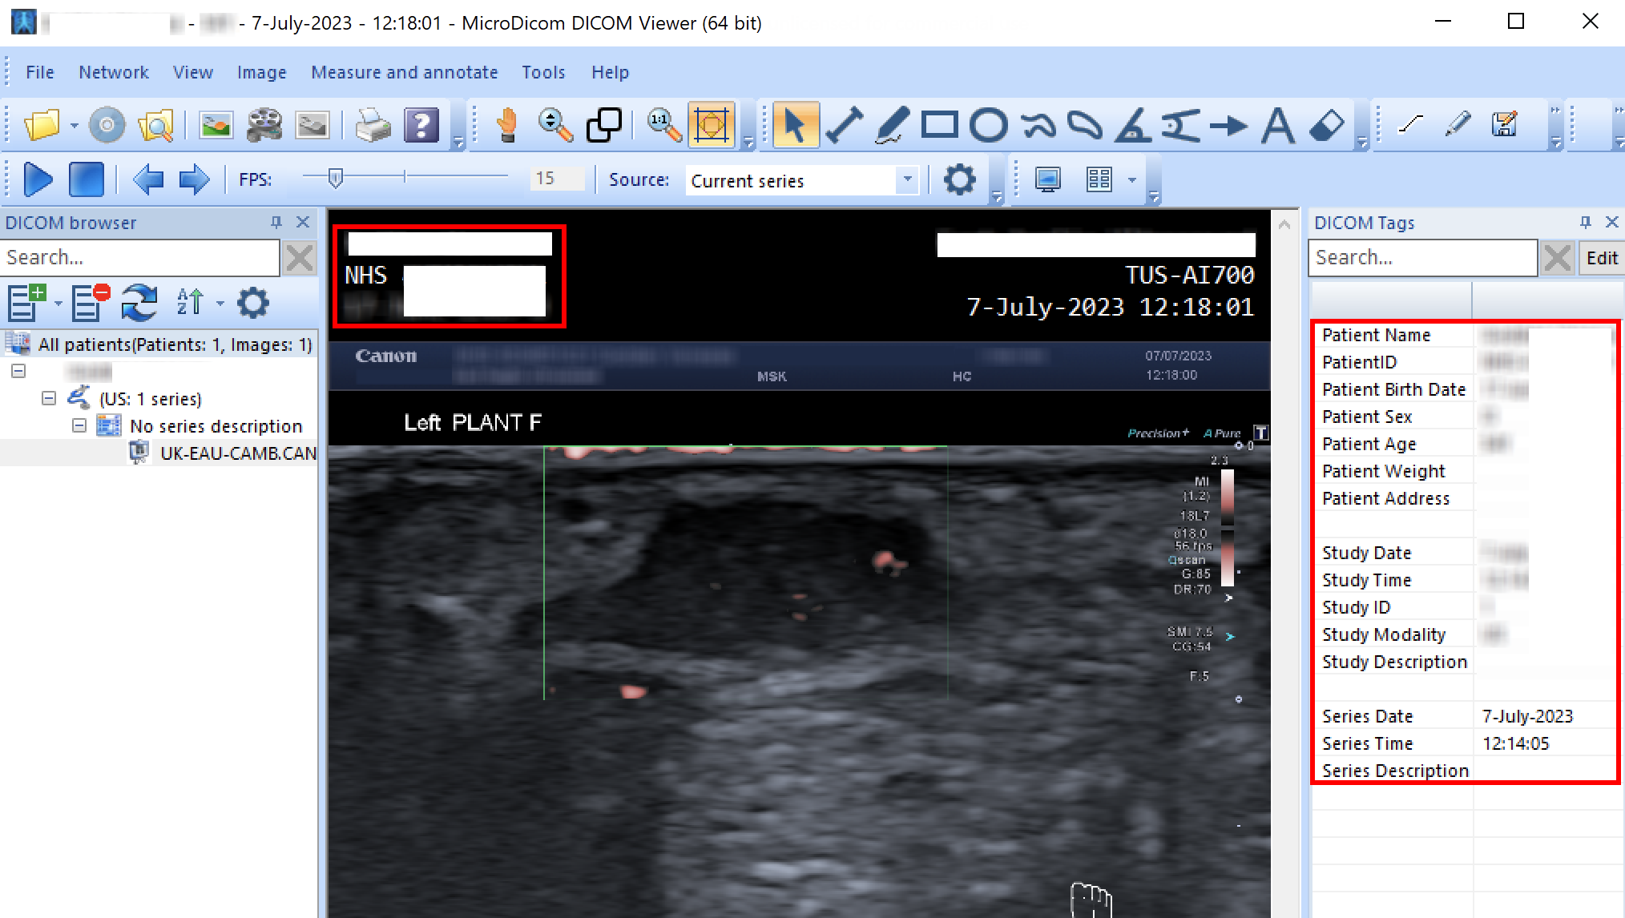Screen dimensions: 1625x918
Task: Select the hand pan tool
Action: (x=506, y=125)
